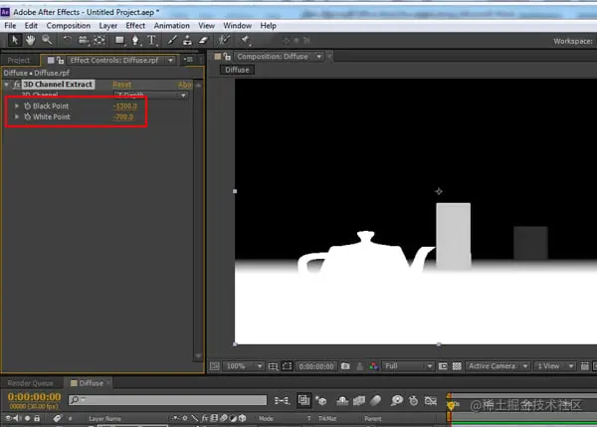Open the Composition menu

tap(69, 26)
